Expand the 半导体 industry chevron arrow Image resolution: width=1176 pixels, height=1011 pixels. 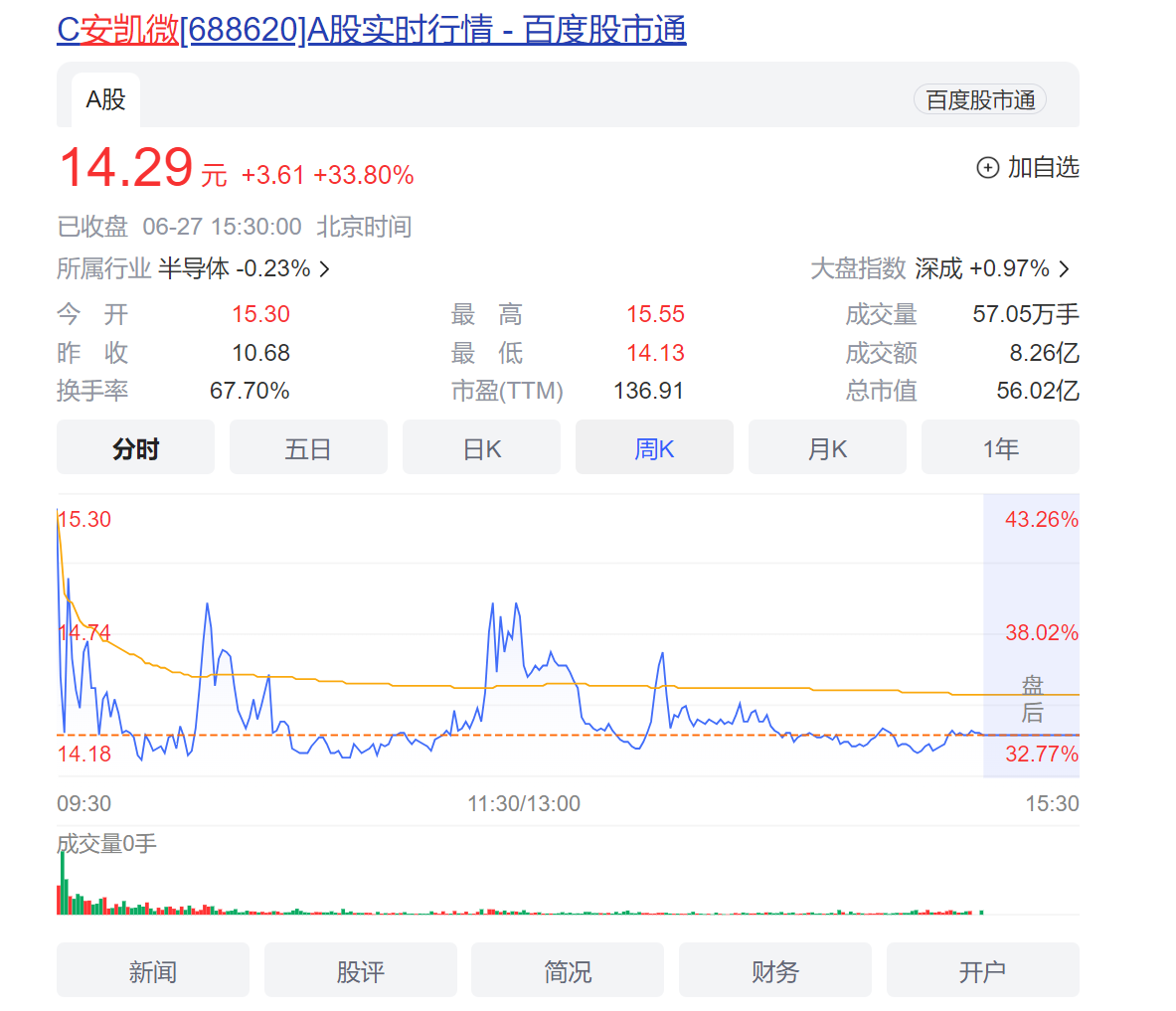click(325, 268)
